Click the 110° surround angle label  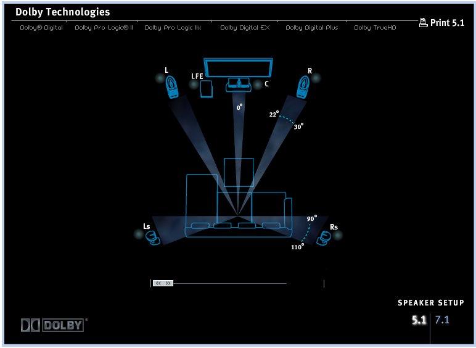[297, 247]
